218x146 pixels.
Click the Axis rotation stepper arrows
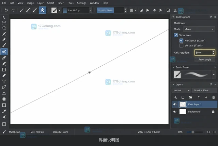tap(214, 53)
